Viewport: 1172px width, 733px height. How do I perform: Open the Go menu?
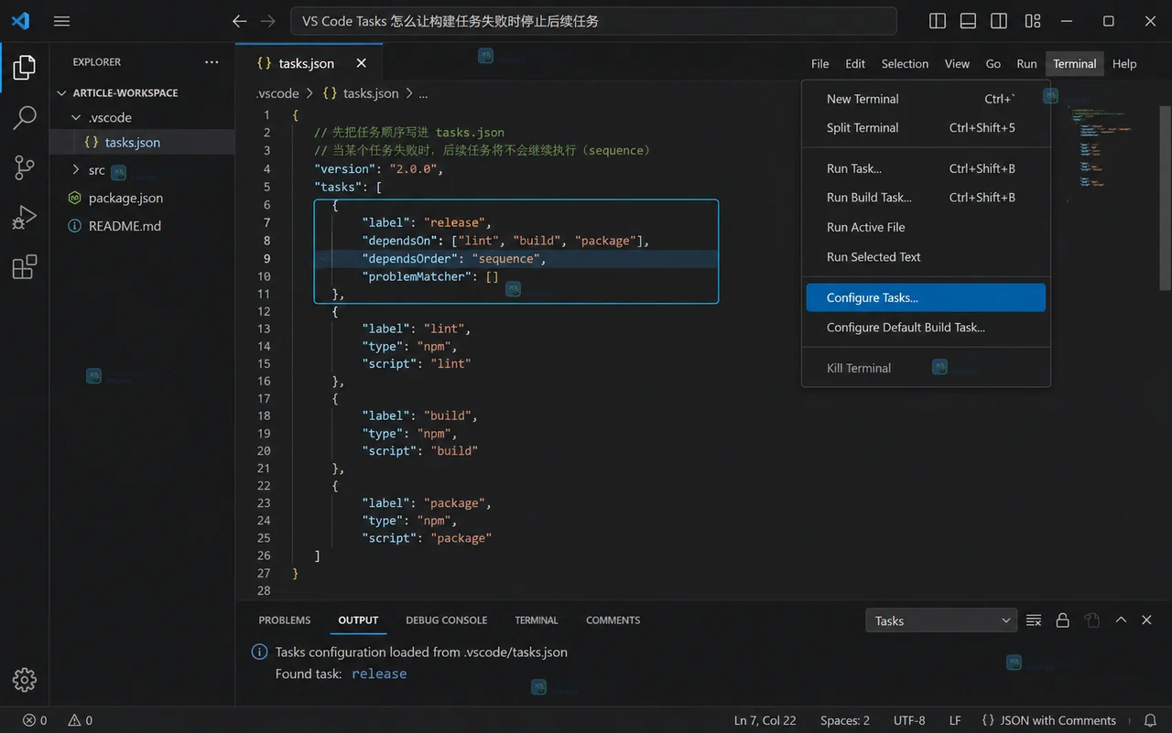click(993, 63)
